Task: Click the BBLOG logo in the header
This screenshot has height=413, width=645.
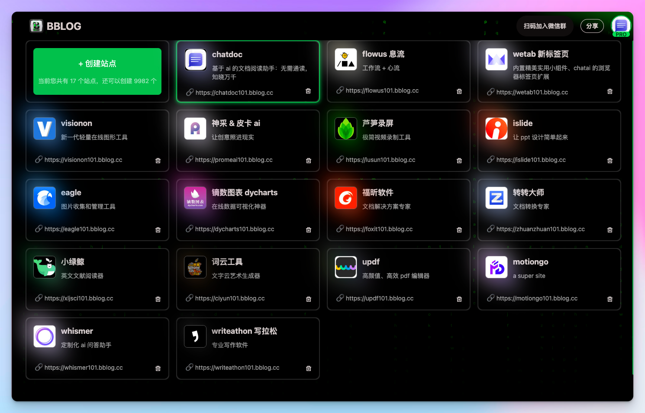Action: pyautogui.click(x=55, y=26)
